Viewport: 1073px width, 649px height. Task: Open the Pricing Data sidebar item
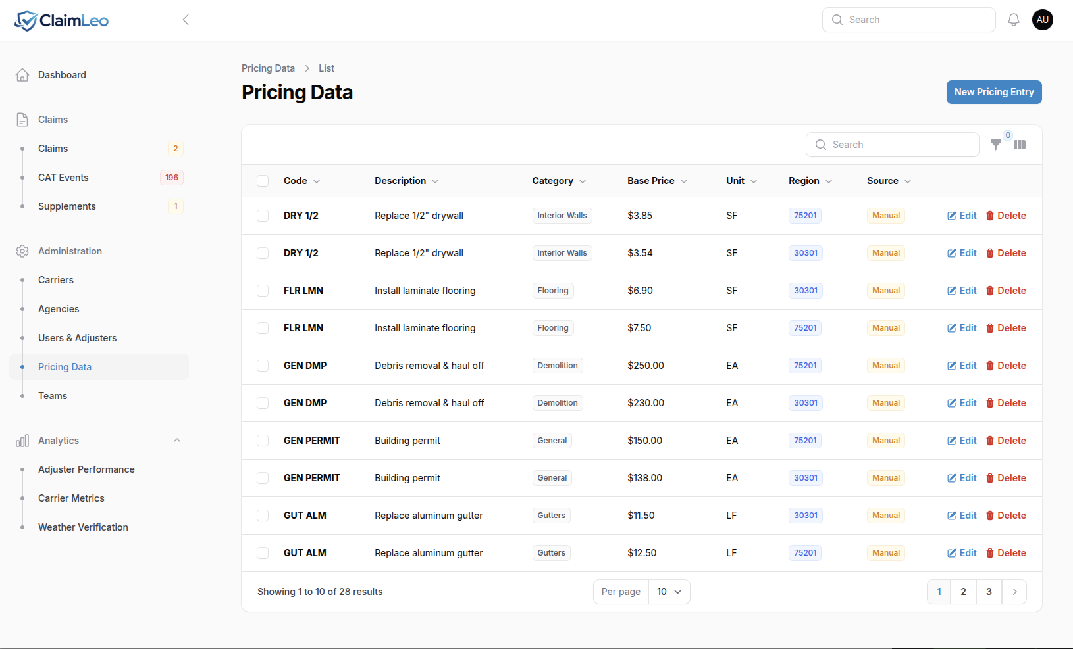[x=65, y=366]
